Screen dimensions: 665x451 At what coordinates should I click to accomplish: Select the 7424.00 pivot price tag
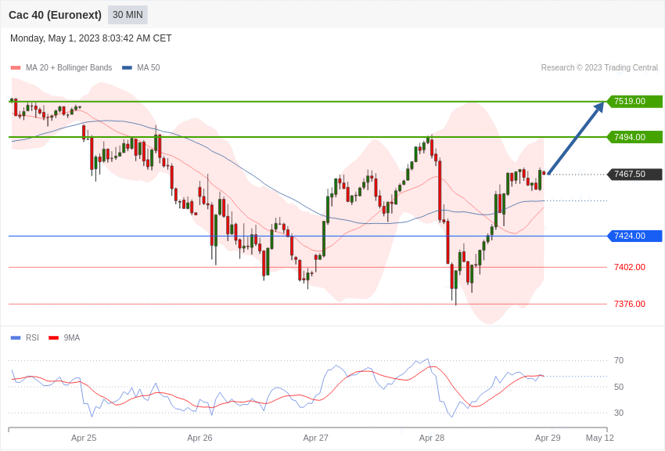[635, 236]
